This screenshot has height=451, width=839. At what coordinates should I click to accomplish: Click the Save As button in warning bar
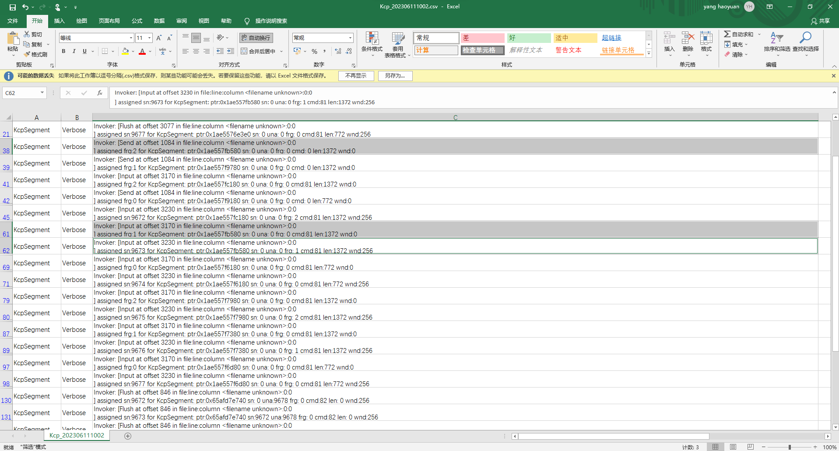point(394,75)
